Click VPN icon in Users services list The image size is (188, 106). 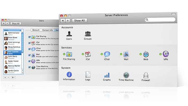click(33, 61)
